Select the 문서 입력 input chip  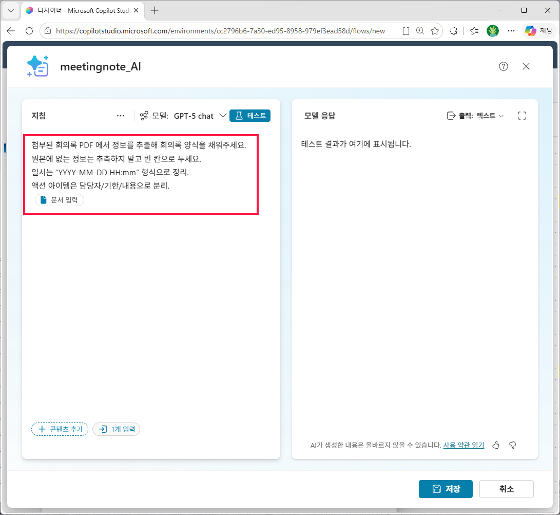[x=60, y=200]
